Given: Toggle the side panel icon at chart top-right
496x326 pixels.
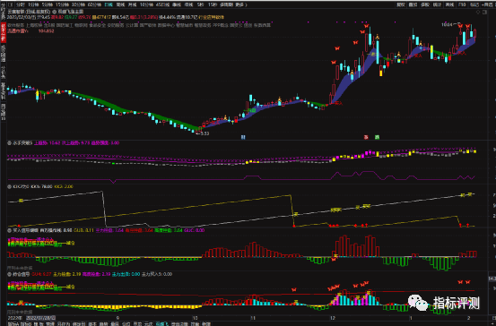Looking at the screenshot, I should (485, 12).
